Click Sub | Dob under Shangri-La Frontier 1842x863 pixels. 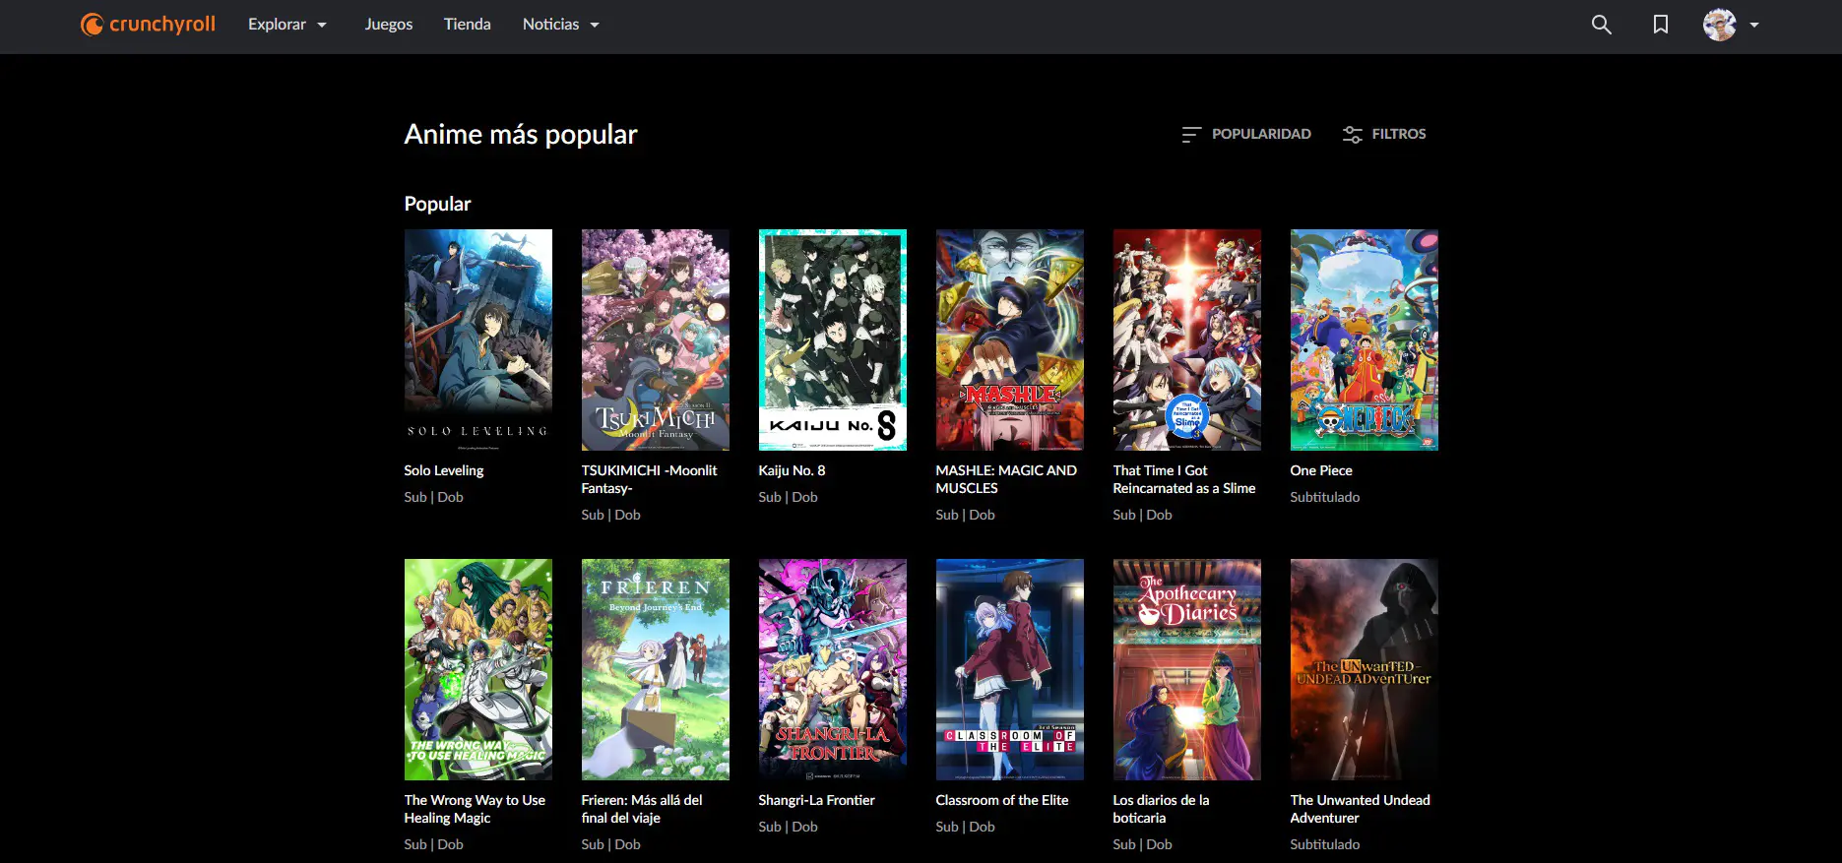(x=788, y=827)
